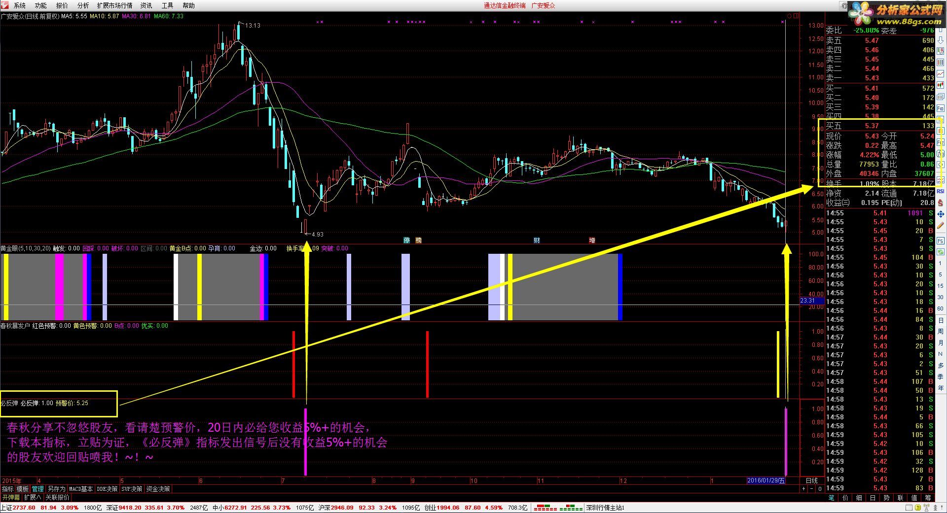Click the 关联报价 button
Screen dimensions: 947x513
[x=57, y=497]
